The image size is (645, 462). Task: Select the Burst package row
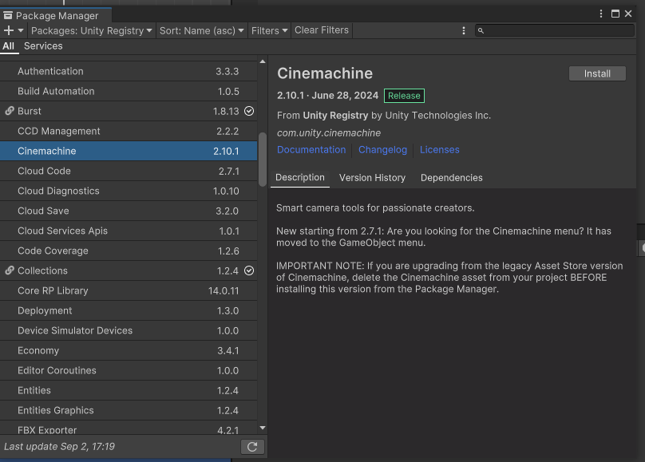(x=129, y=111)
